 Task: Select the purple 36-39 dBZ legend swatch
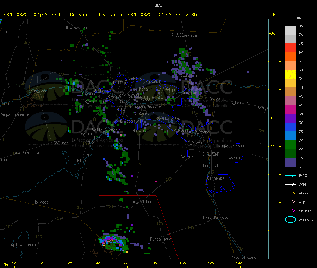point(290,118)
